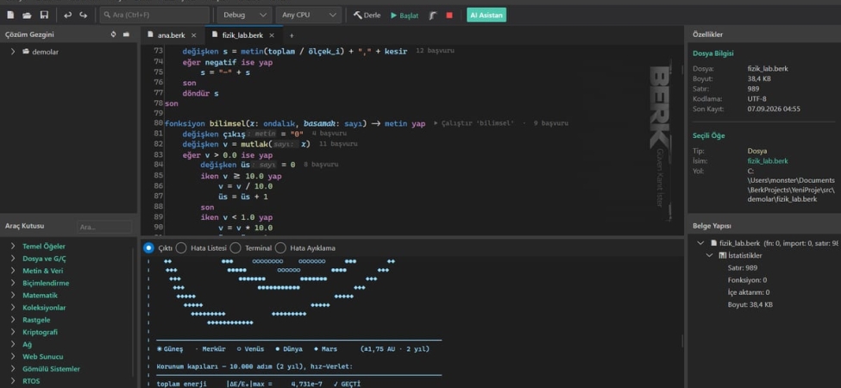The width and height of the screenshot is (841, 388).
Task: Refresh the Çözüm Gezgini panel
Action: click(x=113, y=34)
